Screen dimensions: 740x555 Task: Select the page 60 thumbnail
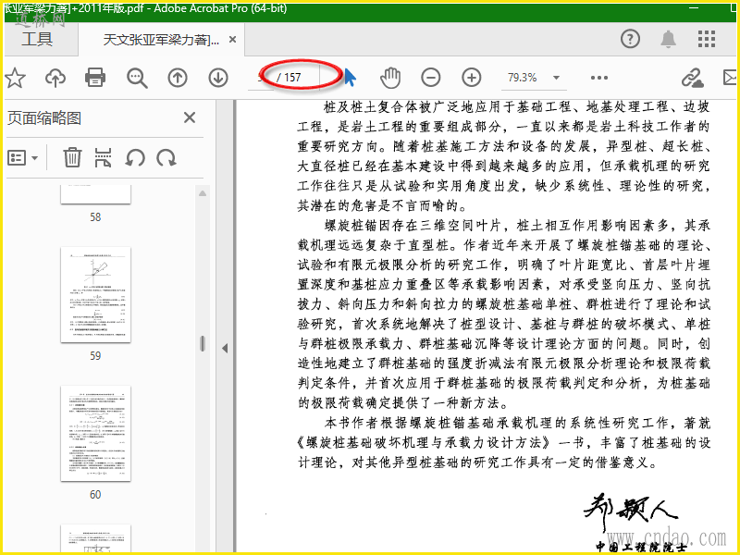coord(95,433)
